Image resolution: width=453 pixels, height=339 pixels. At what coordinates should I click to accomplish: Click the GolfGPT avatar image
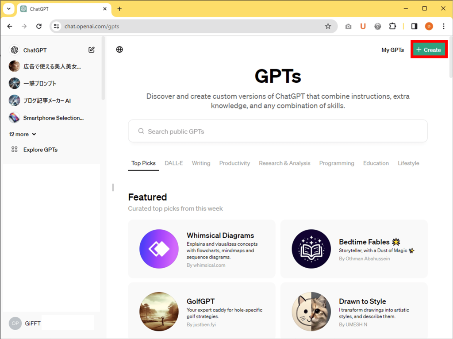159,312
